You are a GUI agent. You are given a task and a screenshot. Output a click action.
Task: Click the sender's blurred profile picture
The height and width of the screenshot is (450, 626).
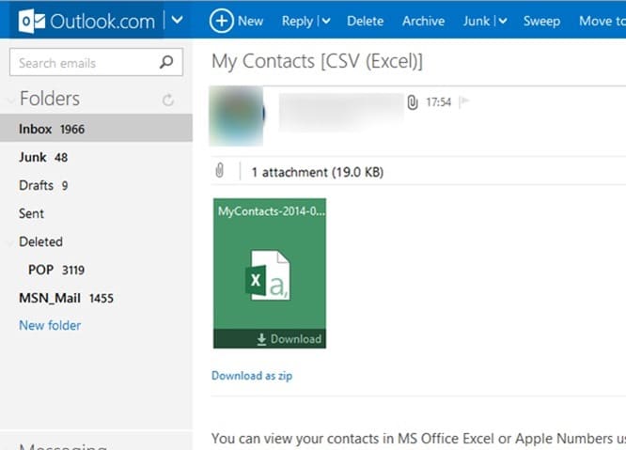[236, 116]
